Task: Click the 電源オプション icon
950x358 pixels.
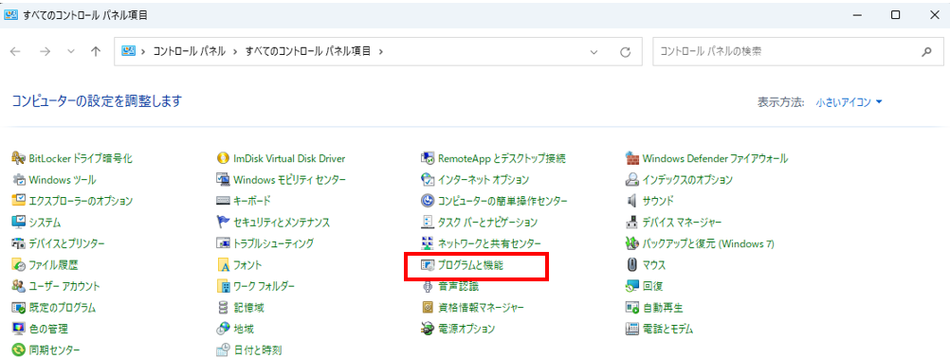Action: click(428, 329)
